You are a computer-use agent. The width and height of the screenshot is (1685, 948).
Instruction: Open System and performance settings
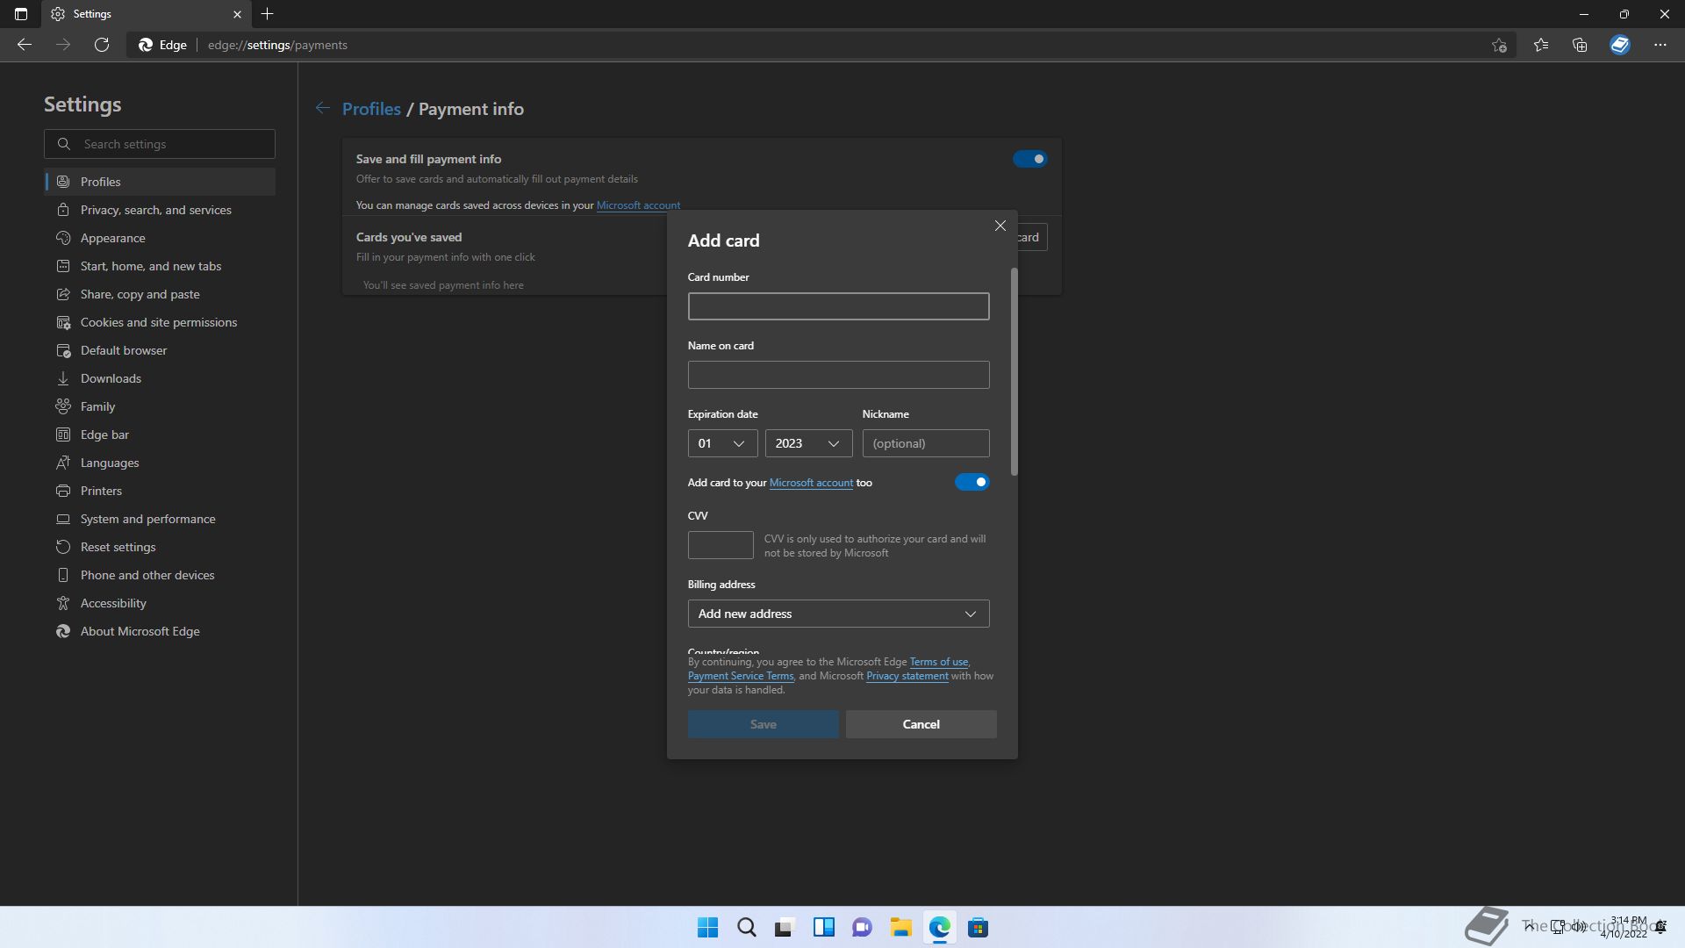[160, 519]
